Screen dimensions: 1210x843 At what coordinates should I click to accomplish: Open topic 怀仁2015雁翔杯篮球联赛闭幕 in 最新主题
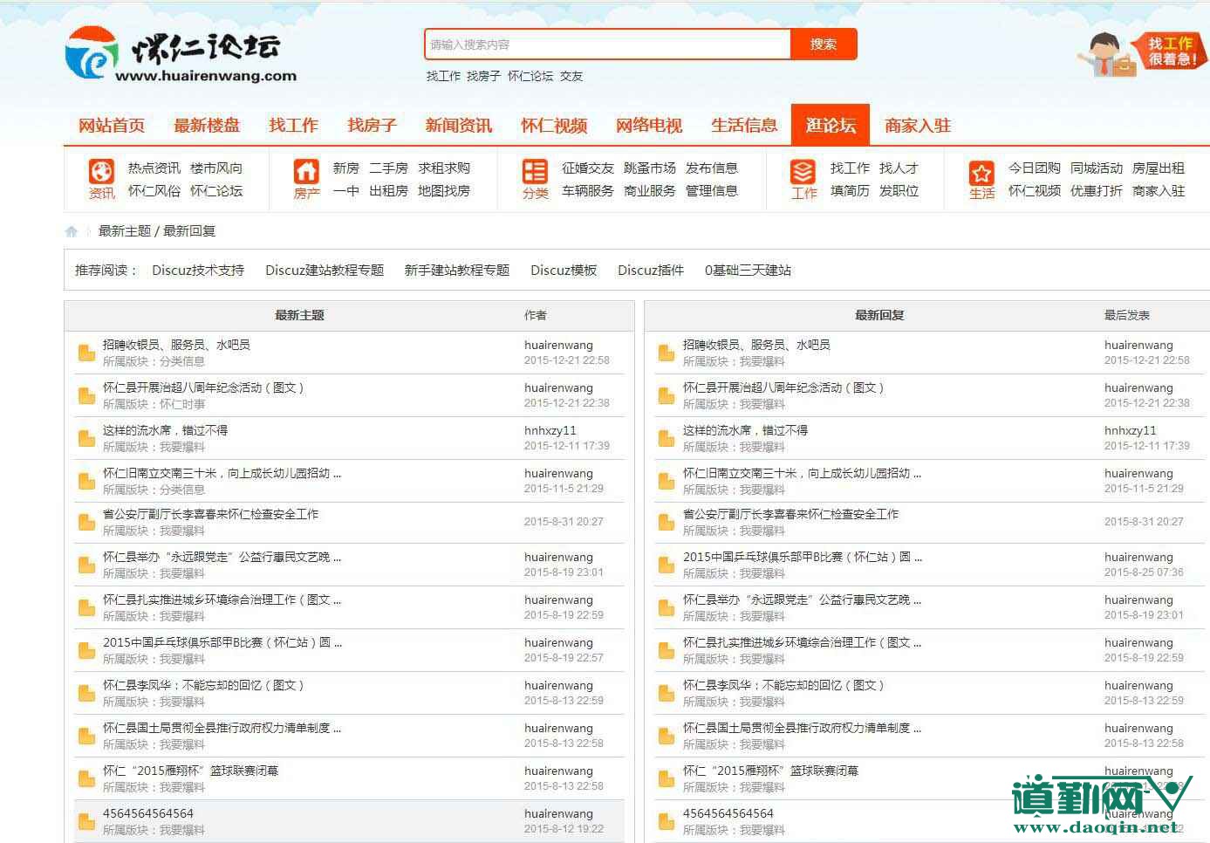click(190, 771)
